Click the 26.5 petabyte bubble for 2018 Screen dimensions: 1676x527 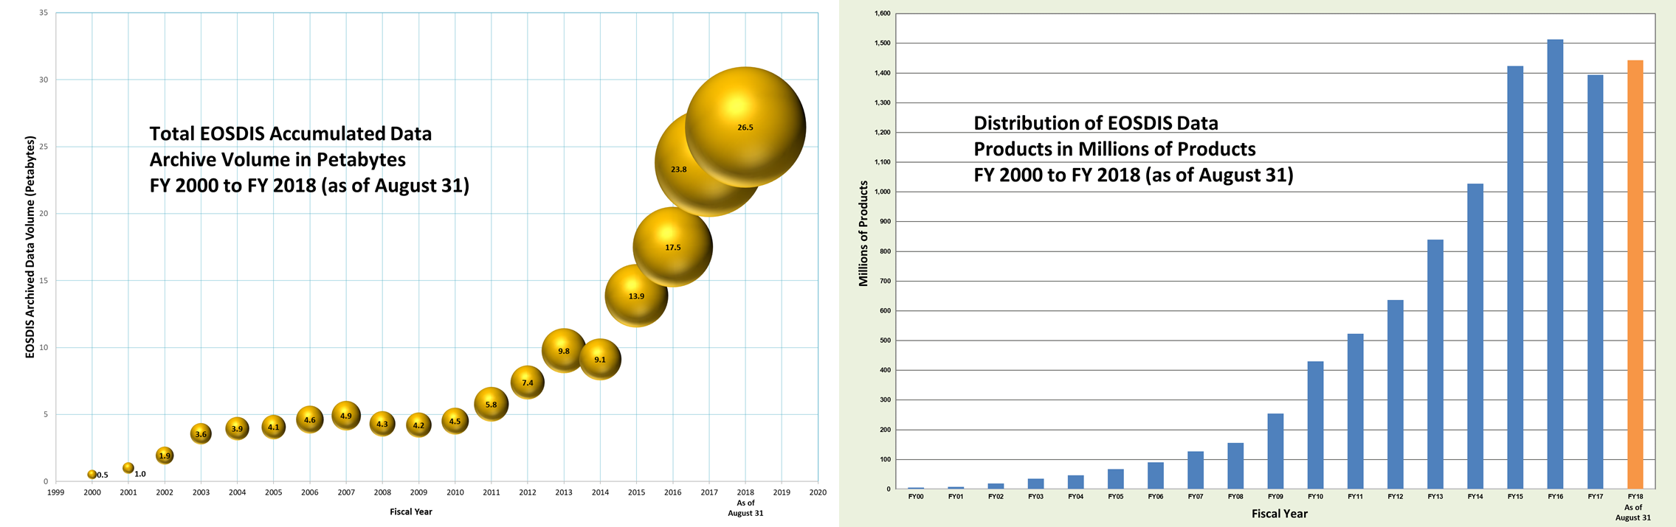[x=745, y=127]
